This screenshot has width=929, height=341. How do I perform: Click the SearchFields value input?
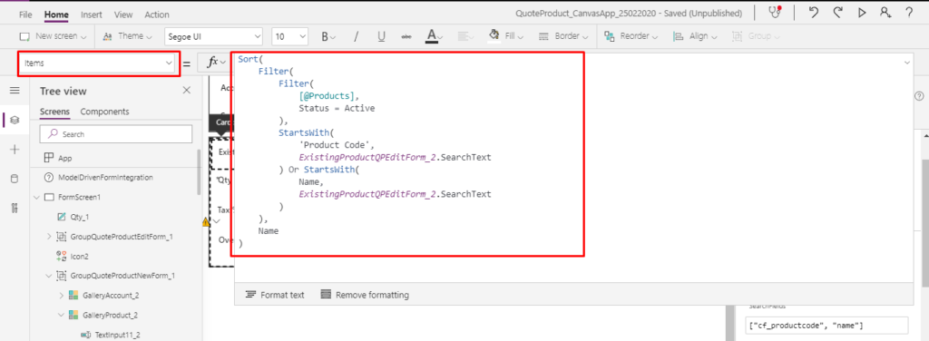pos(826,325)
